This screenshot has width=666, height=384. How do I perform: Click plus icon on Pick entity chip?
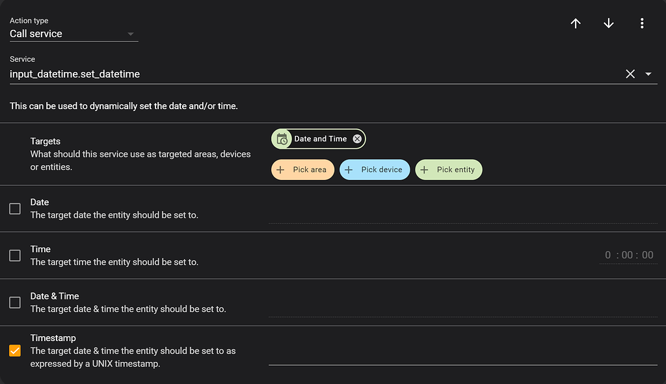coord(425,170)
